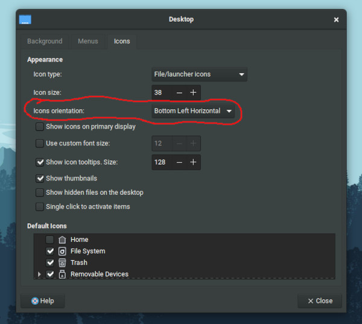Image resolution: width=362 pixels, height=324 pixels.
Task: Uncheck the Trash default icon
Action: (50, 263)
